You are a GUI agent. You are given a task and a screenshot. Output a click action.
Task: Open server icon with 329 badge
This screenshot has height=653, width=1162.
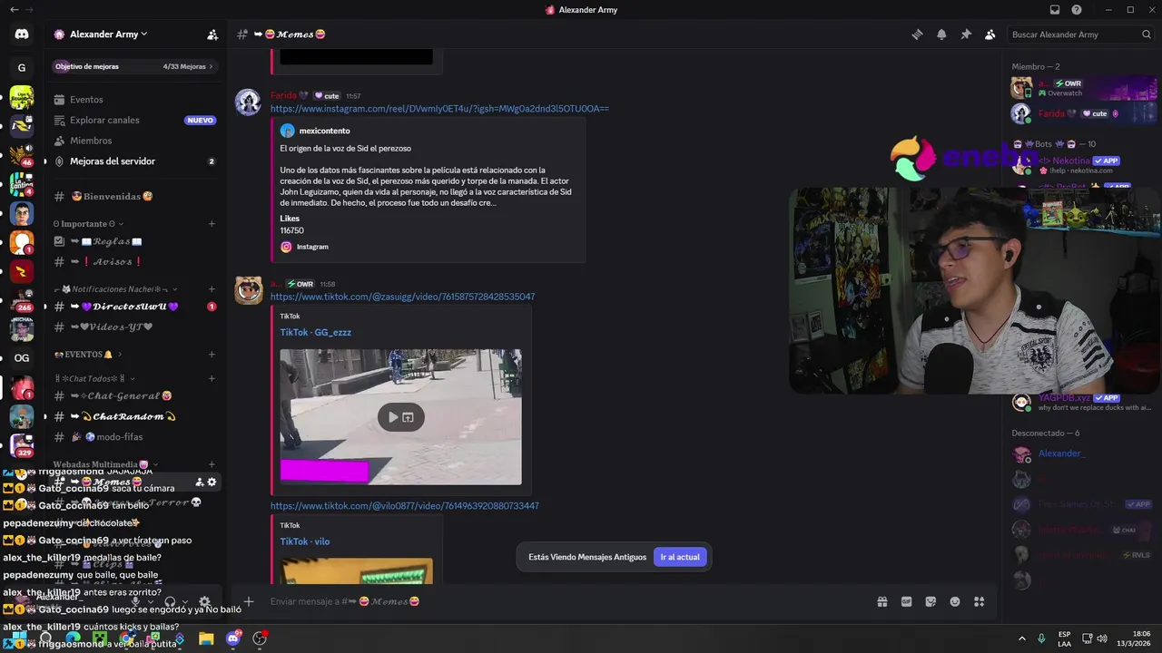point(22,445)
